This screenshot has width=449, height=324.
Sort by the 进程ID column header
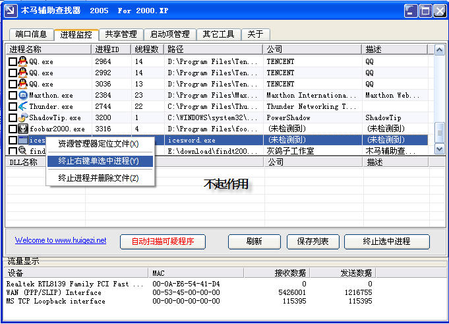[x=111, y=49]
